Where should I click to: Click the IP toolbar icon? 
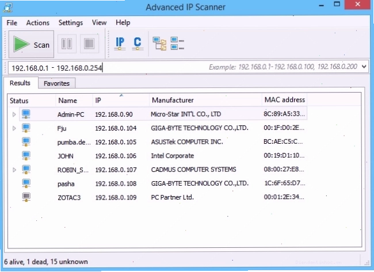pos(120,44)
